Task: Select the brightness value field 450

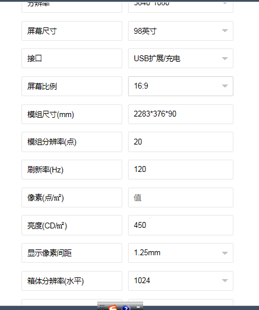Action: 180,225
